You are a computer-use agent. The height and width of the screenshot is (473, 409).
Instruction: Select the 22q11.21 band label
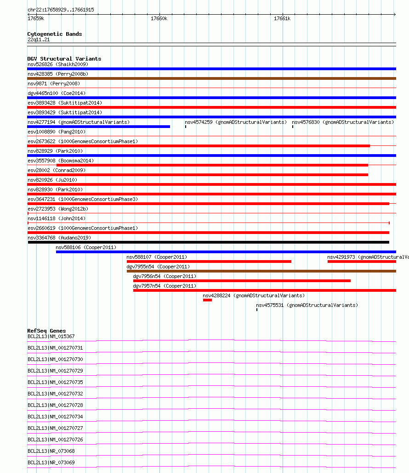(x=39, y=40)
